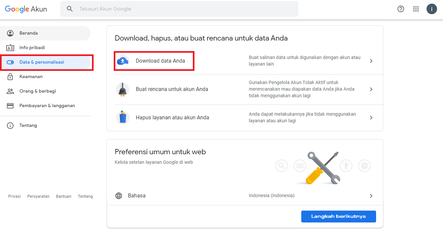Open Pembayaran & langganan section
The image size is (443, 234).
47,106
